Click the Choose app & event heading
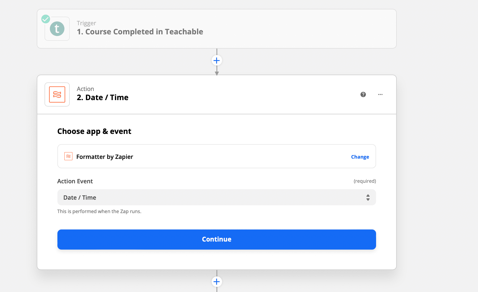This screenshot has height=292, width=478. coord(94,131)
